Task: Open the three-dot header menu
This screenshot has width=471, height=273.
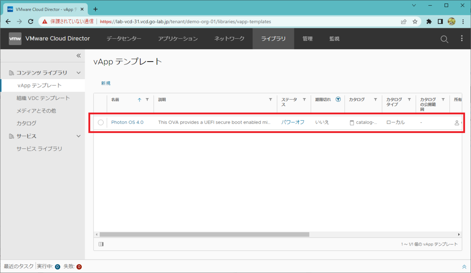Action: point(462,38)
